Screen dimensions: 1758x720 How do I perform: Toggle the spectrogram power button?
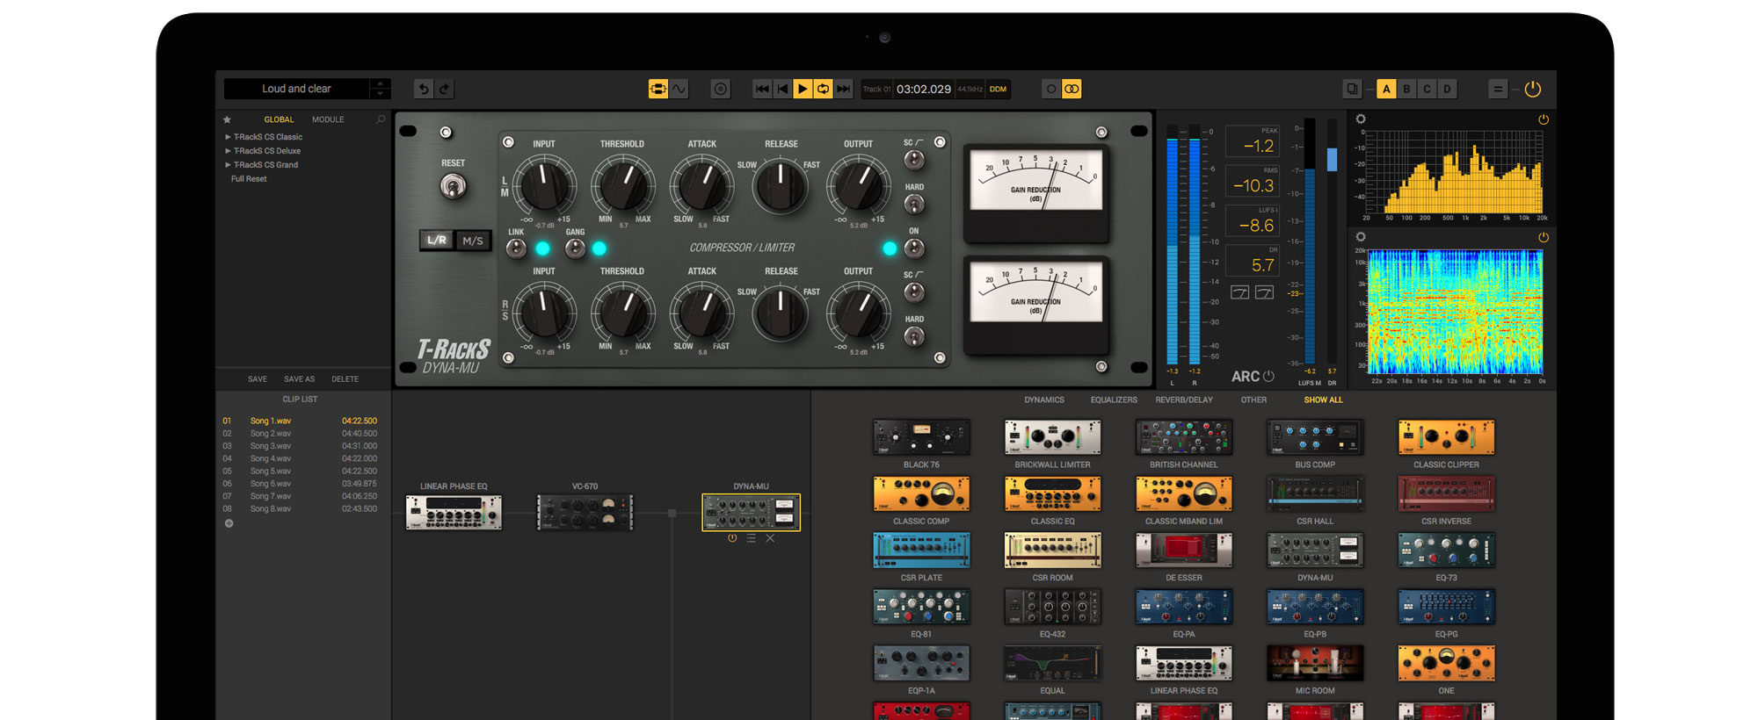click(1543, 237)
